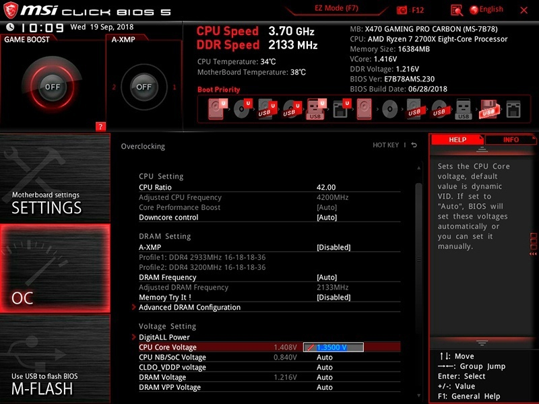Collapse help panel with top handle
539x404 pixels.
[x=482, y=149]
